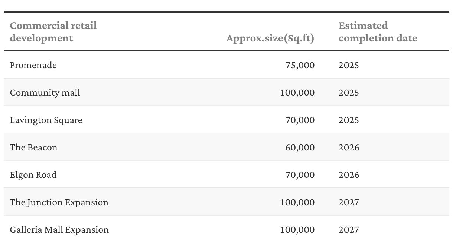The image size is (453, 246).
Task: Click the Lavington Square entry
Action: click(46, 120)
